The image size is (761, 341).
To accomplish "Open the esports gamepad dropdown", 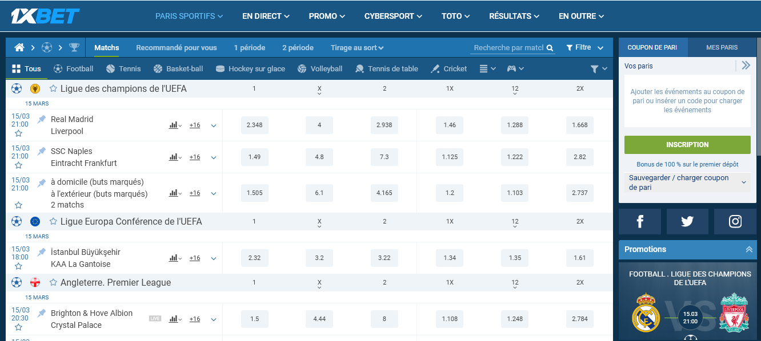I will pos(515,68).
